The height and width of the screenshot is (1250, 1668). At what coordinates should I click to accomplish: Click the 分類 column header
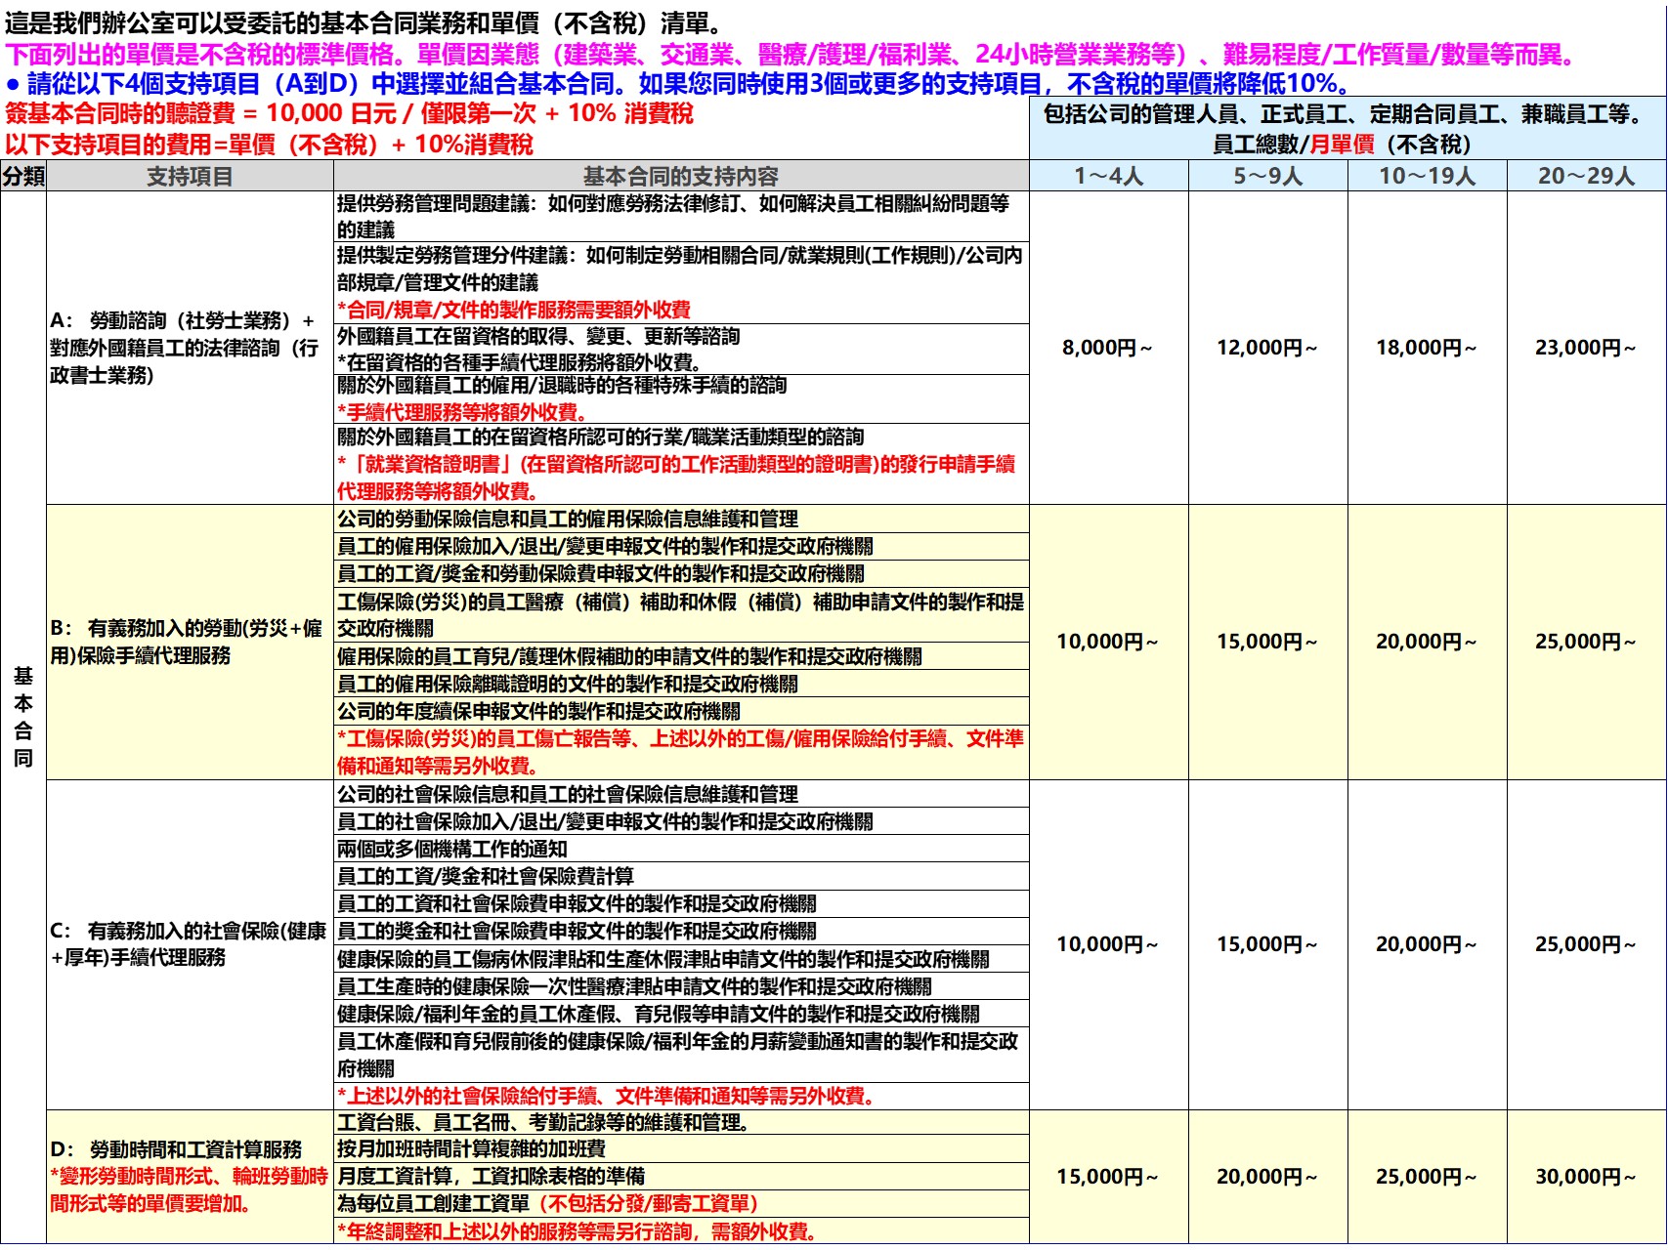tap(23, 177)
